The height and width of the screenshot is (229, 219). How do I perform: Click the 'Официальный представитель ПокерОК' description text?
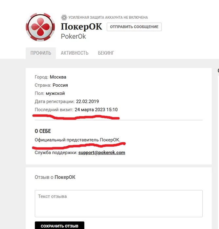(x=77, y=140)
